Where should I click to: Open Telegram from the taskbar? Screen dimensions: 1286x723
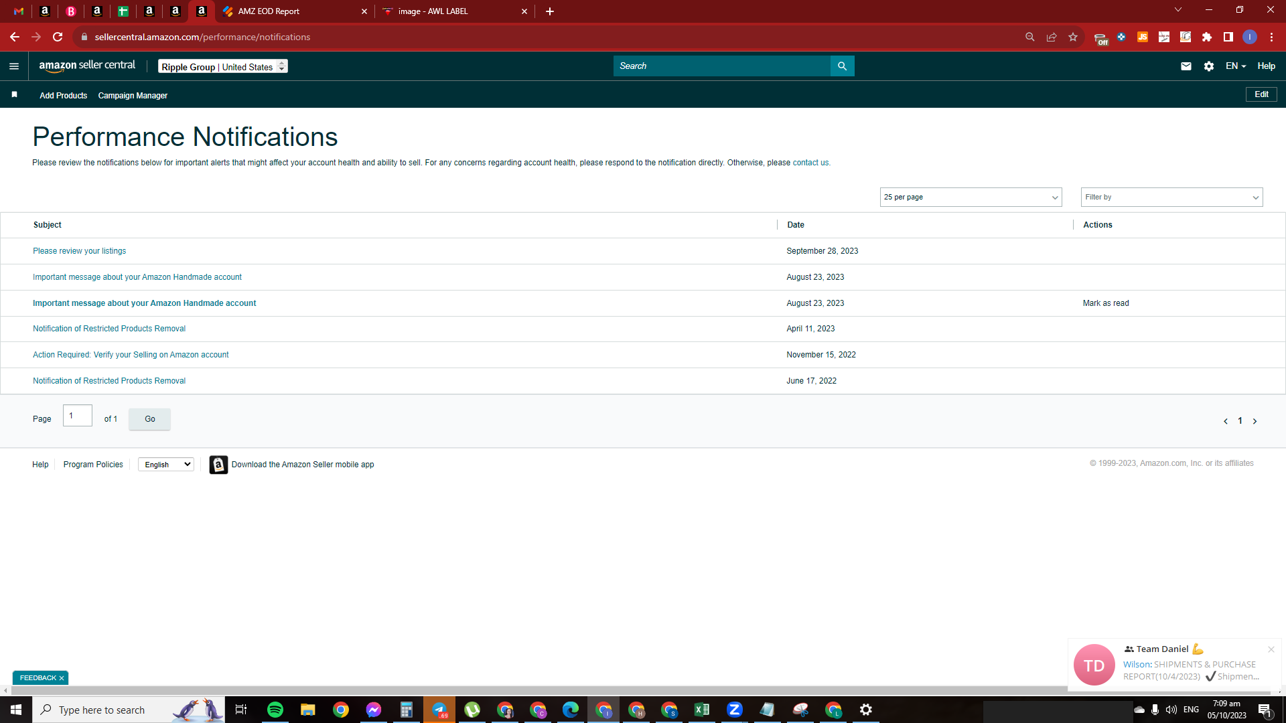[439, 710]
